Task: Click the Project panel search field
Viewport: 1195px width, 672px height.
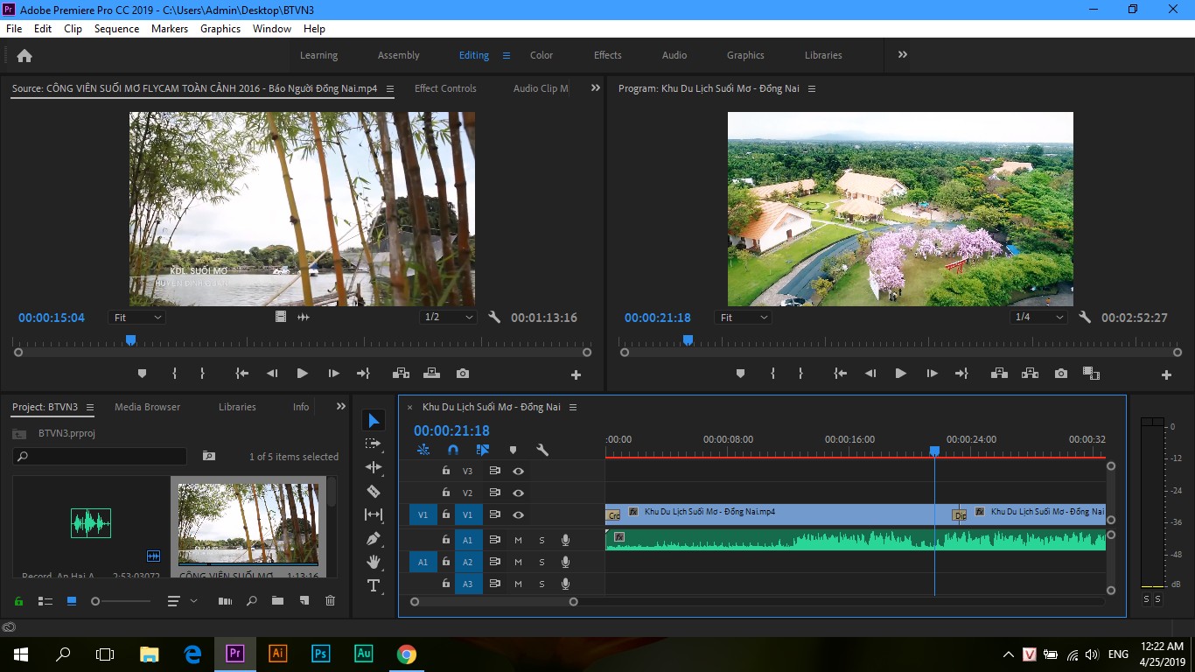Action: 100,456
